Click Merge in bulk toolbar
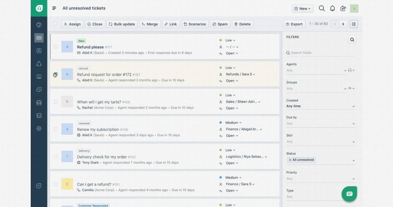 pos(150,24)
